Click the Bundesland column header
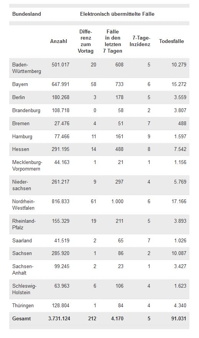The height and width of the screenshot is (338, 199). click(26, 14)
